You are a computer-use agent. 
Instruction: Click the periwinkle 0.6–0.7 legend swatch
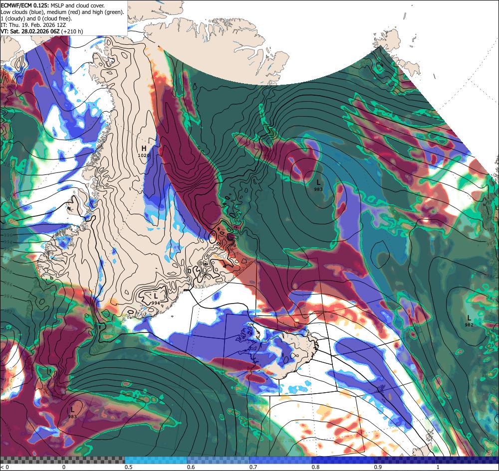point(219,460)
